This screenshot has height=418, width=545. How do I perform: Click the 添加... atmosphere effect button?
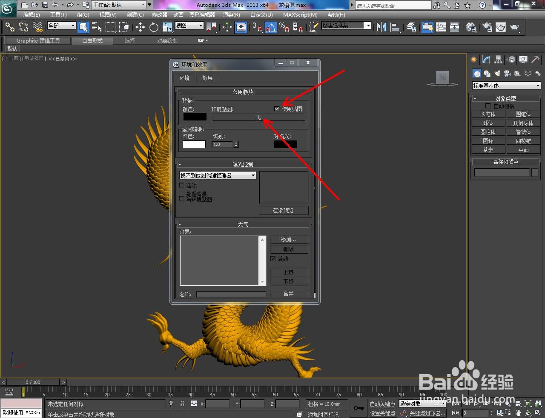(x=288, y=240)
